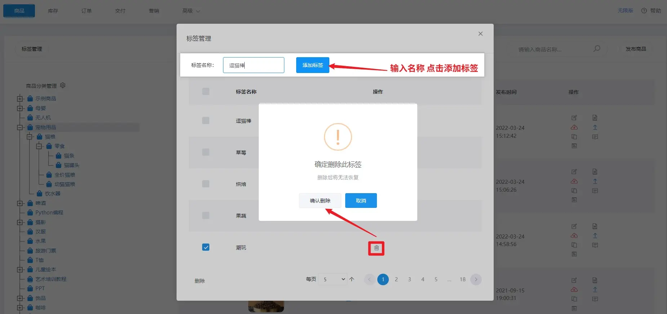Image resolution: width=667 pixels, height=314 pixels.
Task: Expand the 示例商品 category node
Action: (19, 99)
